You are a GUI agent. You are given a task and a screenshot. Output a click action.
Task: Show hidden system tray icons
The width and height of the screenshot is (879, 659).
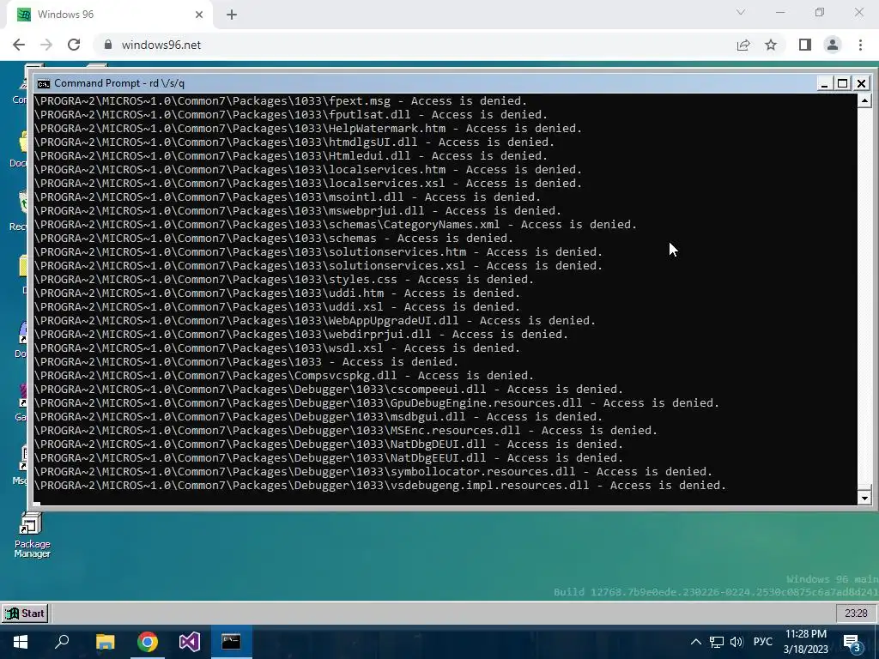tap(695, 642)
